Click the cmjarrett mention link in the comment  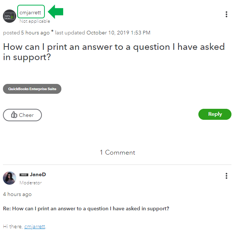click(x=35, y=226)
